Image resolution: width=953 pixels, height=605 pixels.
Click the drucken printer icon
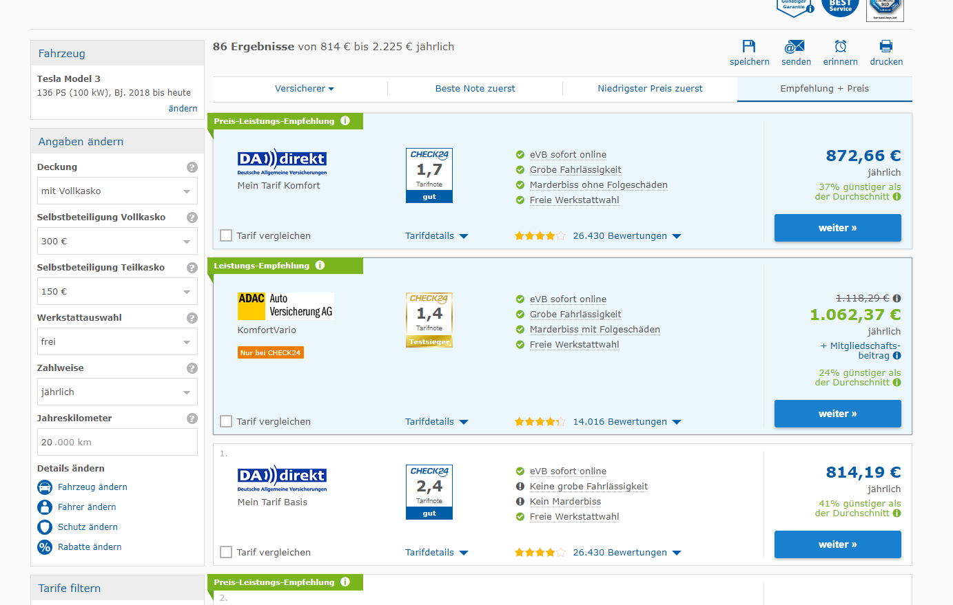[x=886, y=46]
